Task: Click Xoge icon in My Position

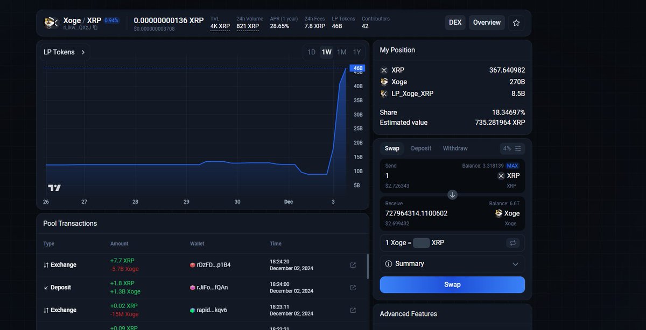Action: (x=384, y=82)
